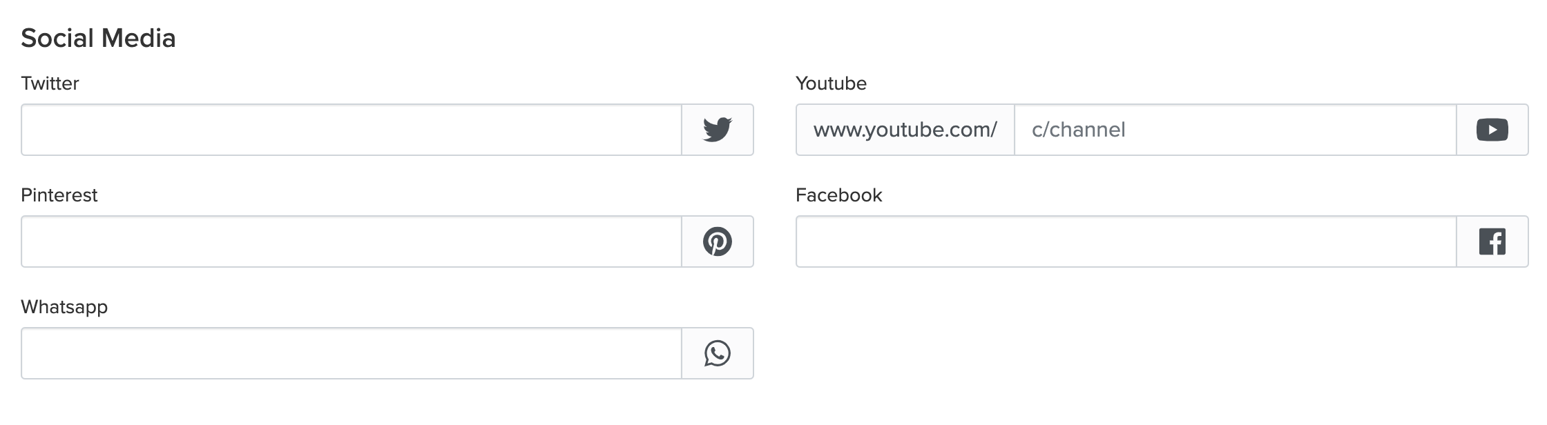Click the YouTube play icon
This screenshot has width=1547, height=425.
point(1492,130)
